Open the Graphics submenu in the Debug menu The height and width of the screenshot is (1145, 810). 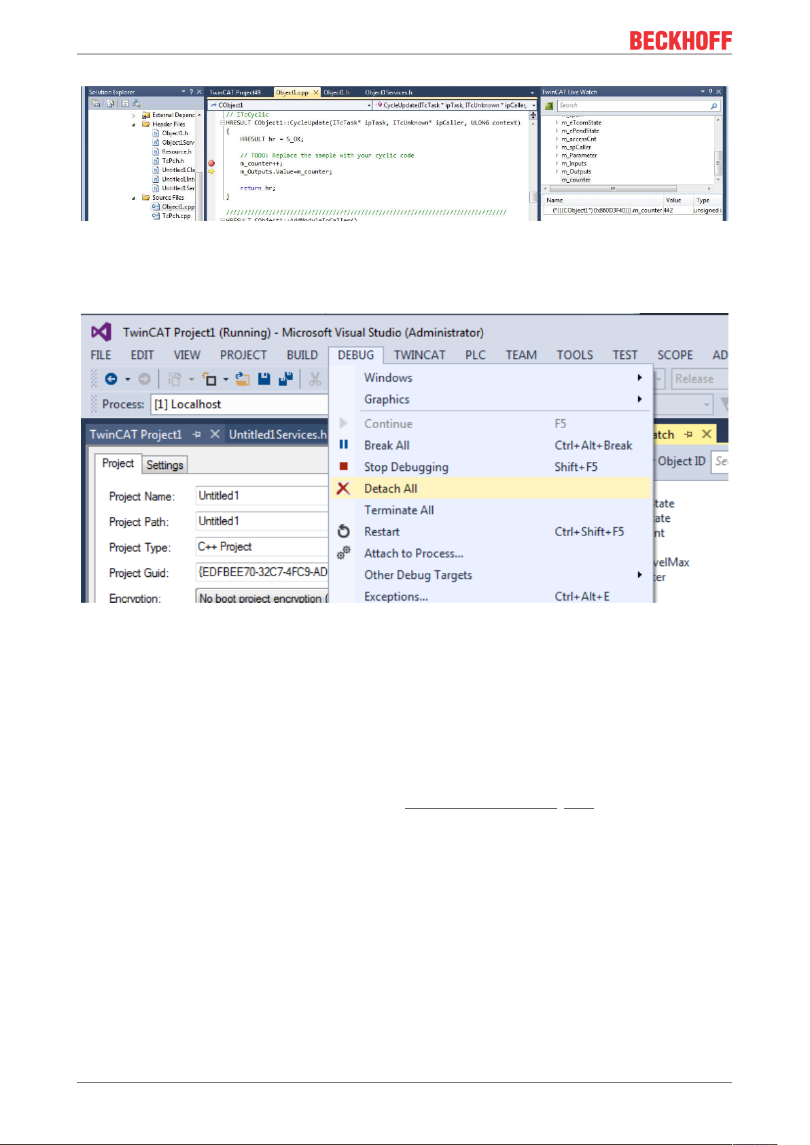[x=490, y=399]
